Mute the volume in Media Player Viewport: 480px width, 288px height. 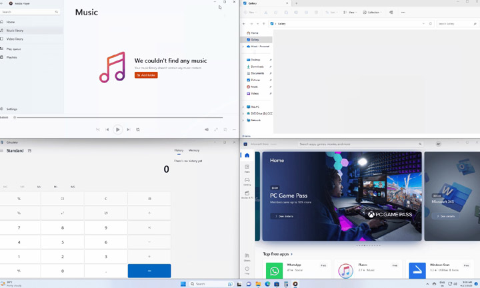pyautogui.click(x=206, y=130)
